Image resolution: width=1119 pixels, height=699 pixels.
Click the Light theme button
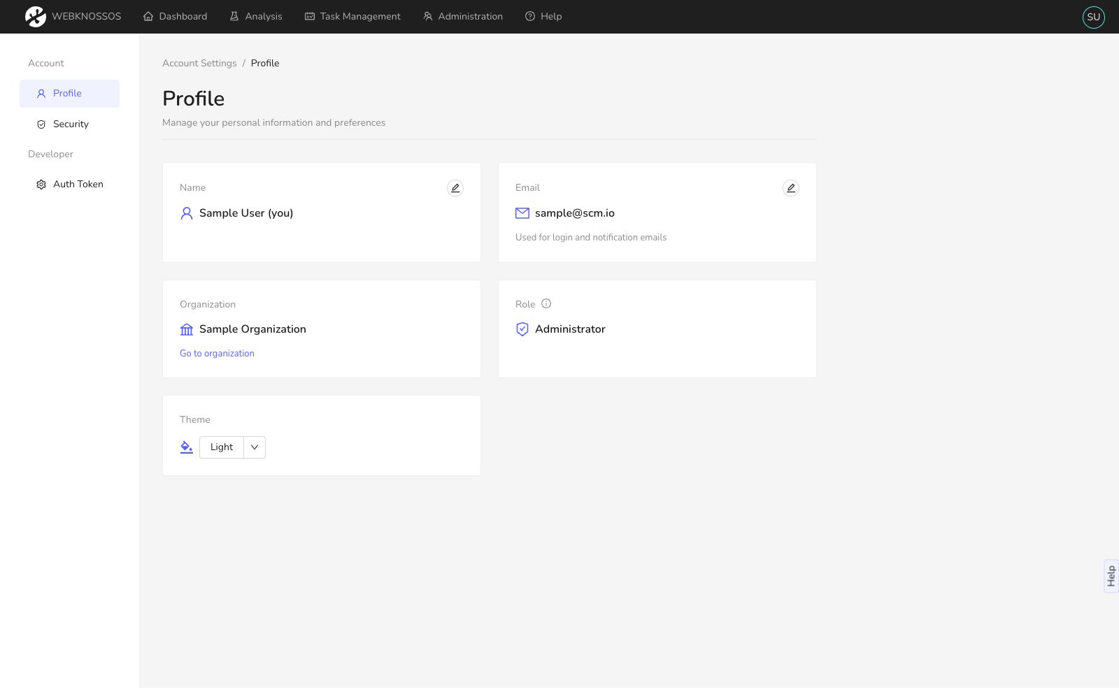(x=222, y=447)
